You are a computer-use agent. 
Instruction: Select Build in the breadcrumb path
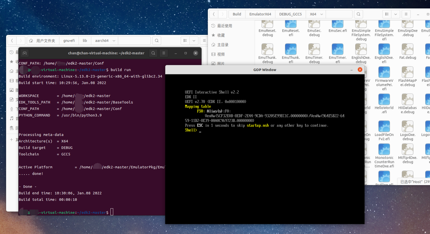point(237,14)
